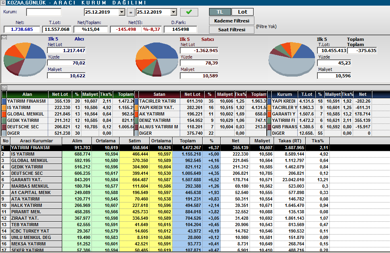Click the Ilk 5 Satıcı pie chart
Image resolution: width=390 pixels, height=253 pixels.
[x=157, y=59]
